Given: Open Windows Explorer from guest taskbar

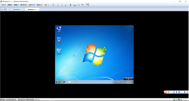Looking at the screenshot, I should click(x=70, y=82).
